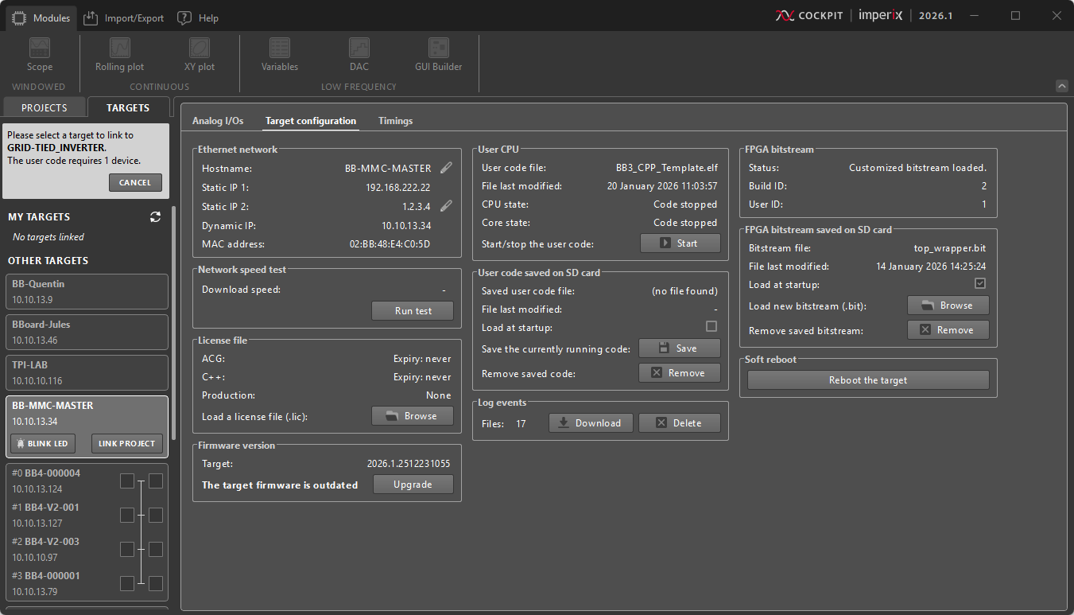Open the XY plot module
The image size is (1074, 615).
pyautogui.click(x=200, y=54)
